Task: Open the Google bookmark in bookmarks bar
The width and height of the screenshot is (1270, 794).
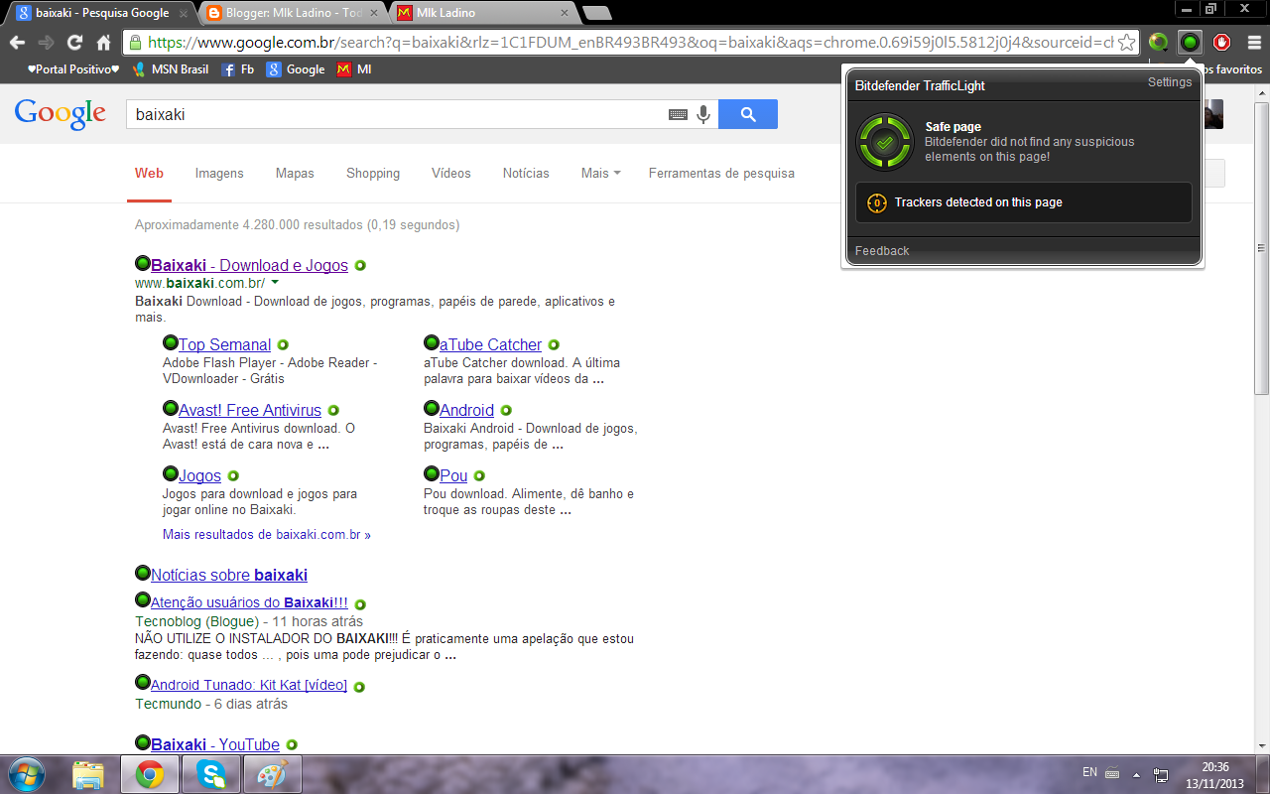Action: [x=296, y=69]
